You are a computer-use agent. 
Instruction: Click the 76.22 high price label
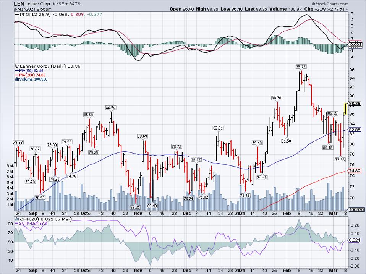coord(196,159)
